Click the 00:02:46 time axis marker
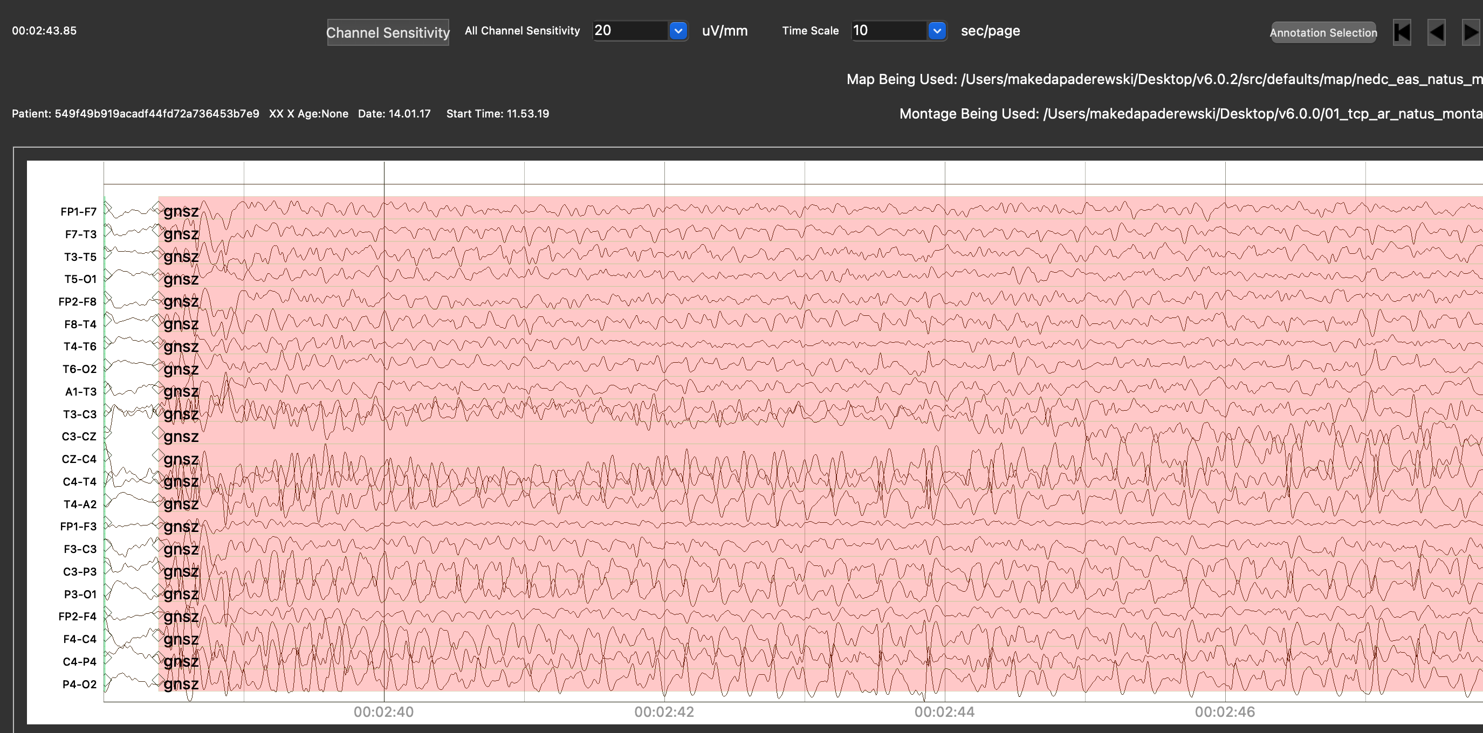 coord(1225,712)
